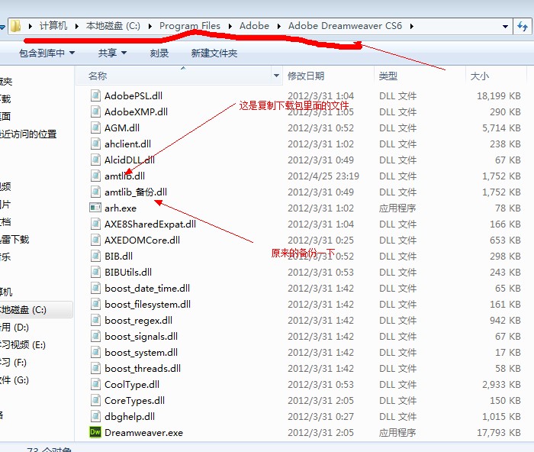The height and width of the screenshot is (452, 534).
Task: Open drive (G:) in navigation pane
Action: coord(14,379)
